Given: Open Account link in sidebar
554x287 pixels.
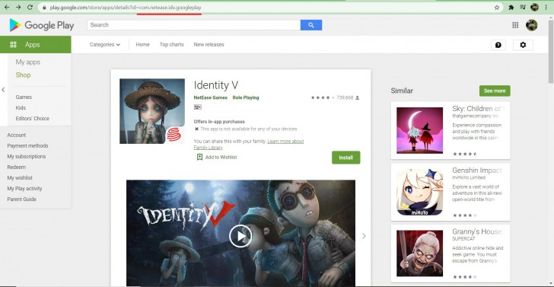Looking at the screenshot, I should tap(17, 135).
